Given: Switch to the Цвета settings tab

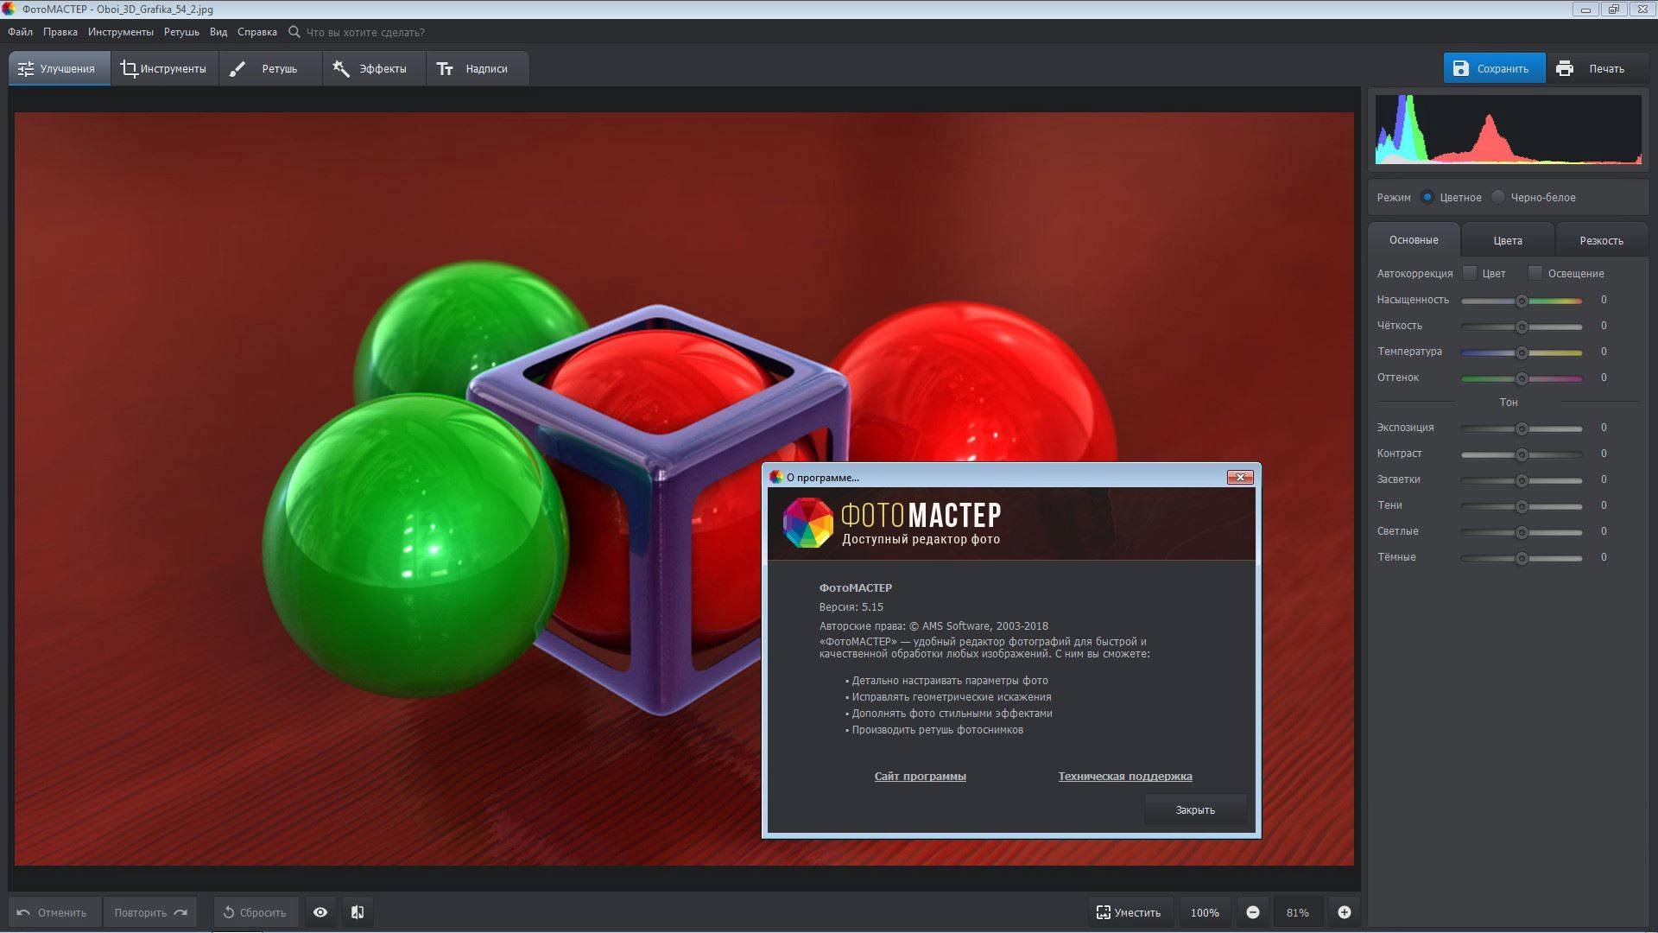Looking at the screenshot, I should [x=1508, y=240].
